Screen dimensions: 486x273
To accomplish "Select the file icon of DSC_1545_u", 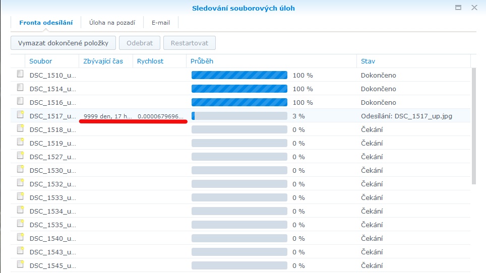I will coord(20,265).
